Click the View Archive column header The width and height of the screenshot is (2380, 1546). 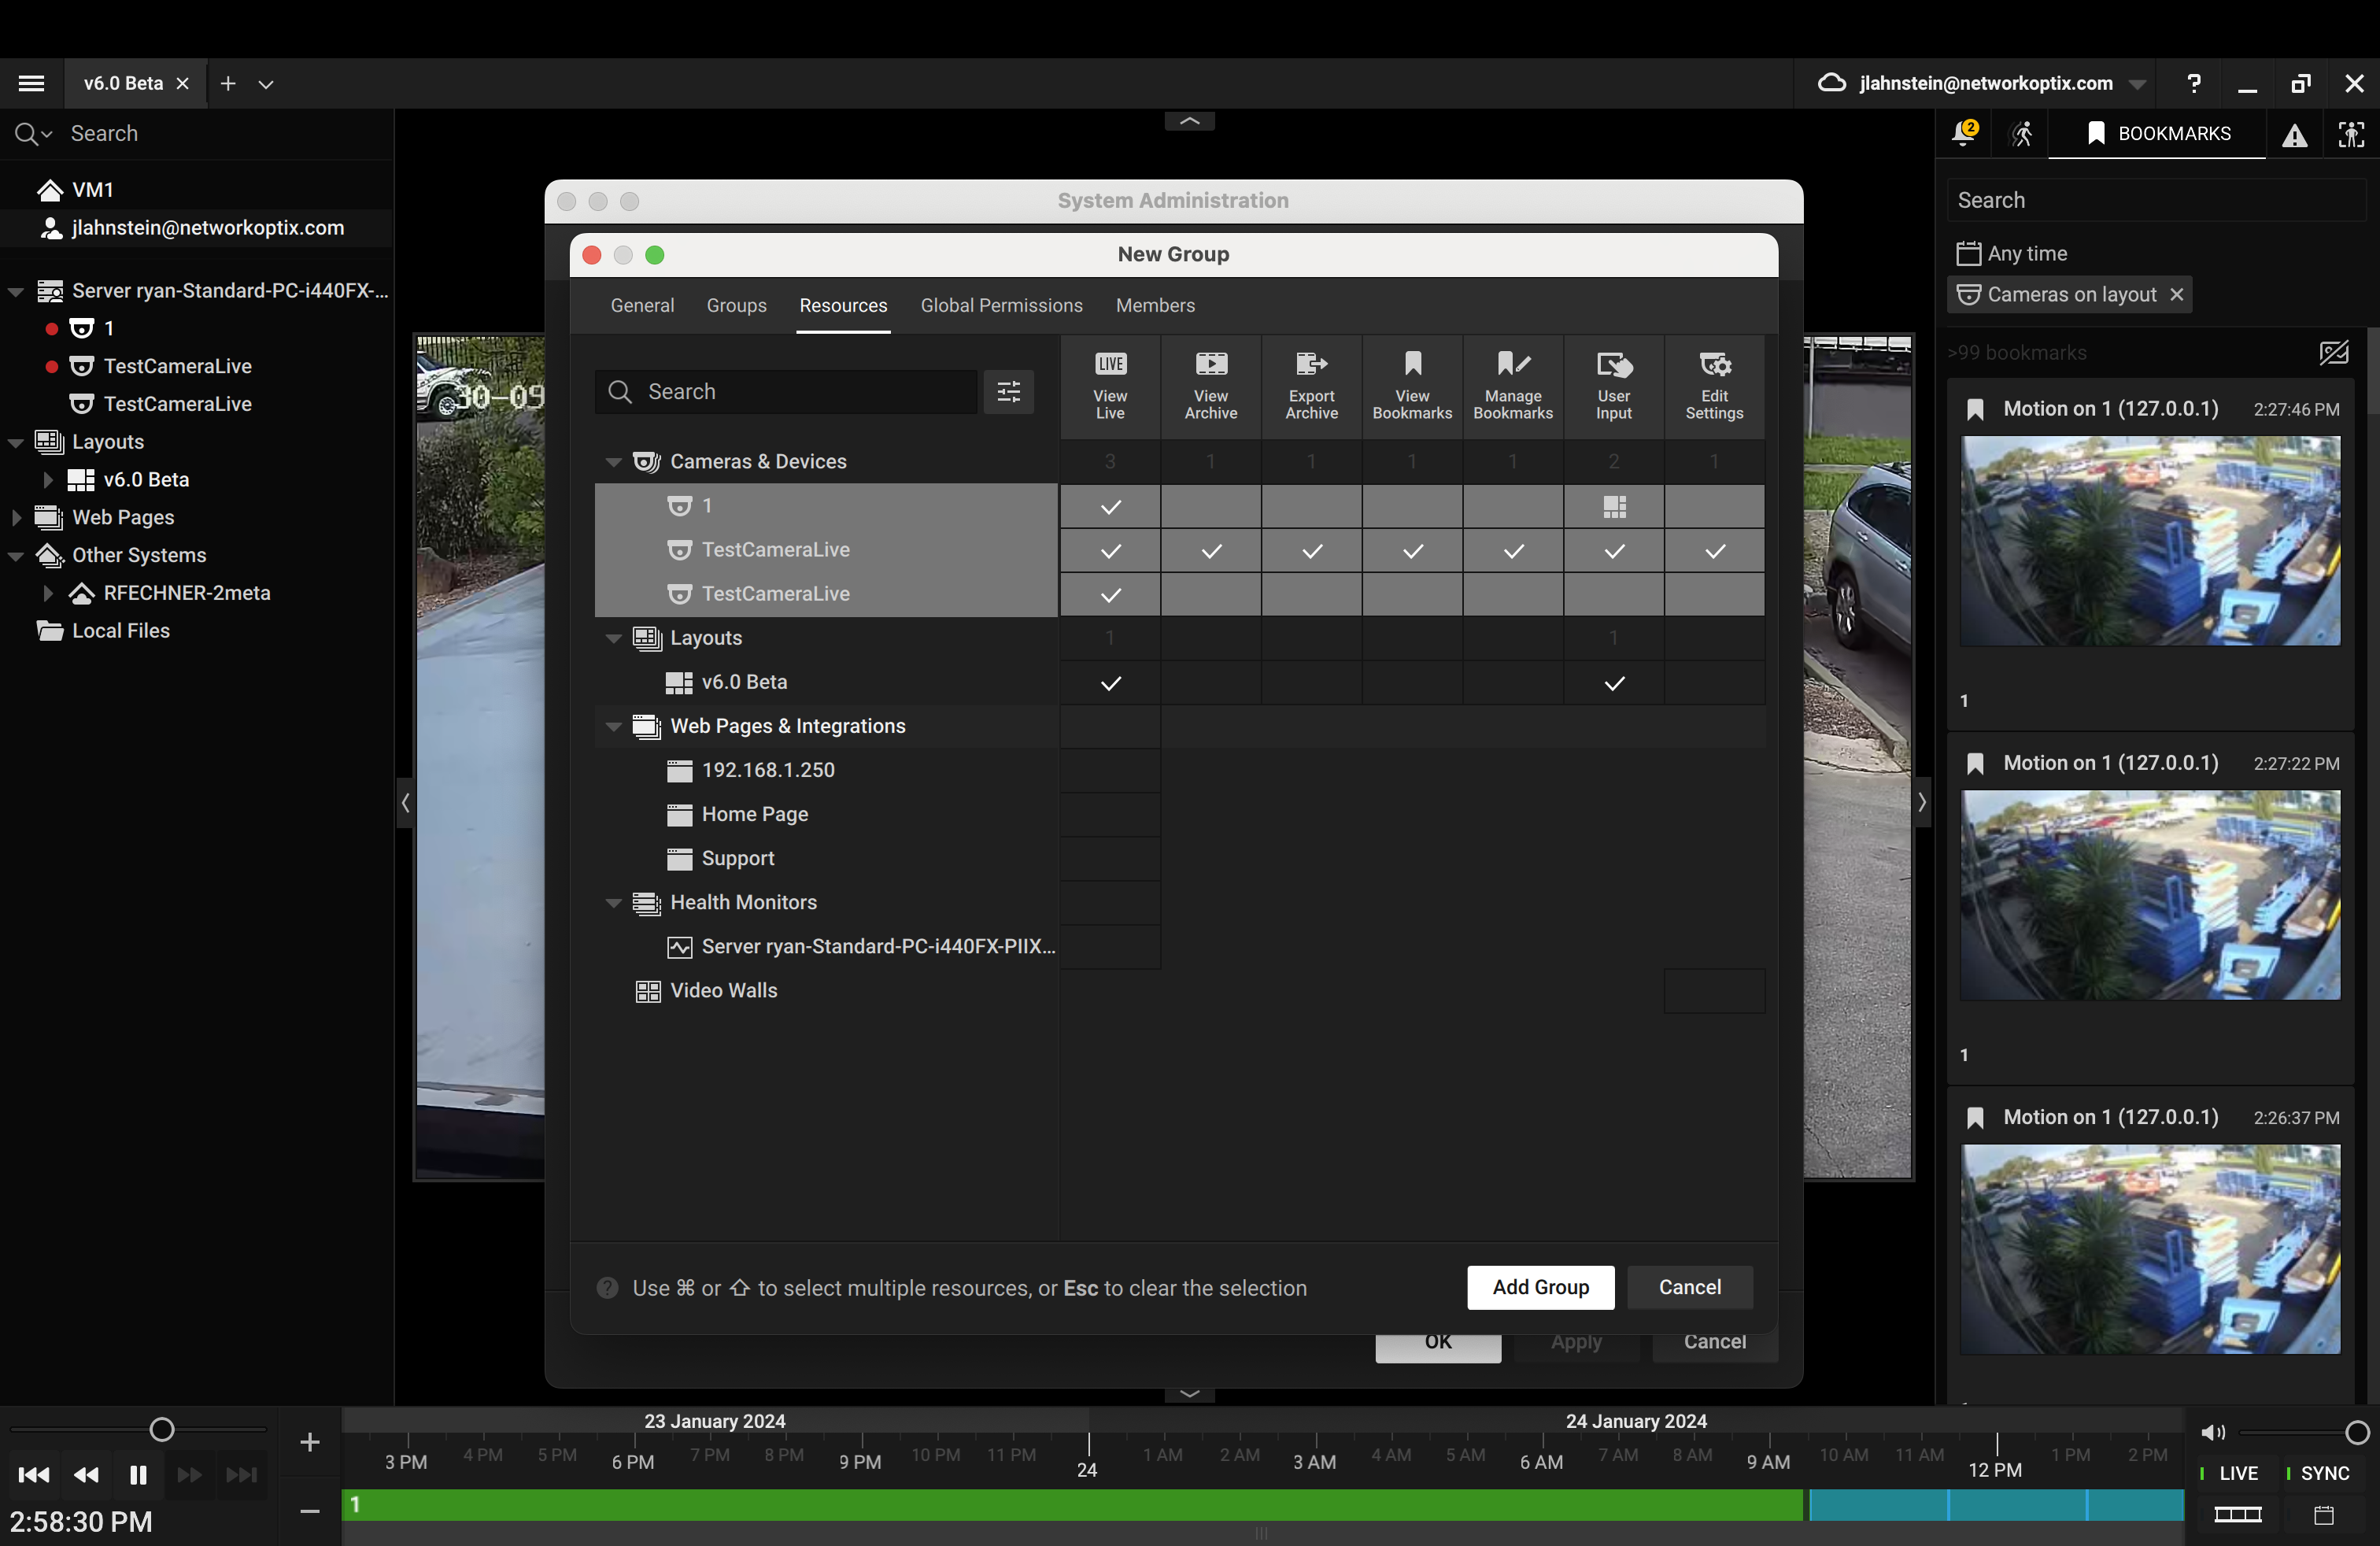coord(1211,386)
